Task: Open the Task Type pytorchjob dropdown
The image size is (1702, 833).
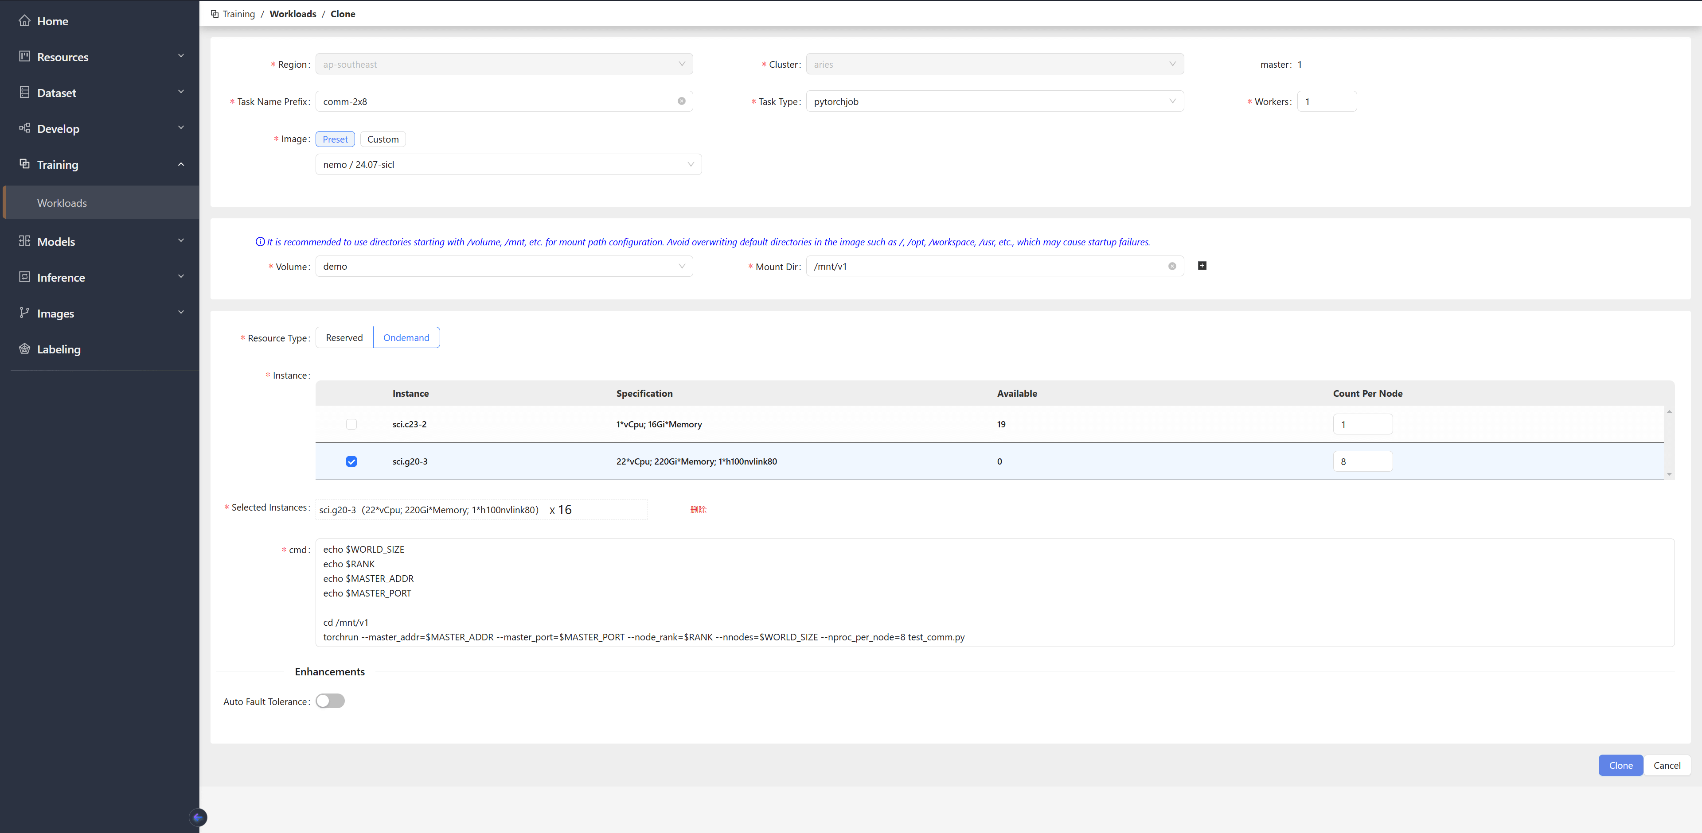Action: (x=995, y=101)
